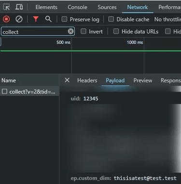Click the ep.custom_dim parameter key

point(91,178)
